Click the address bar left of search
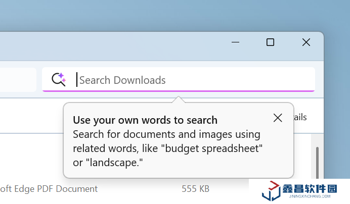The image size is (350, 204). (x=18, y=80)
